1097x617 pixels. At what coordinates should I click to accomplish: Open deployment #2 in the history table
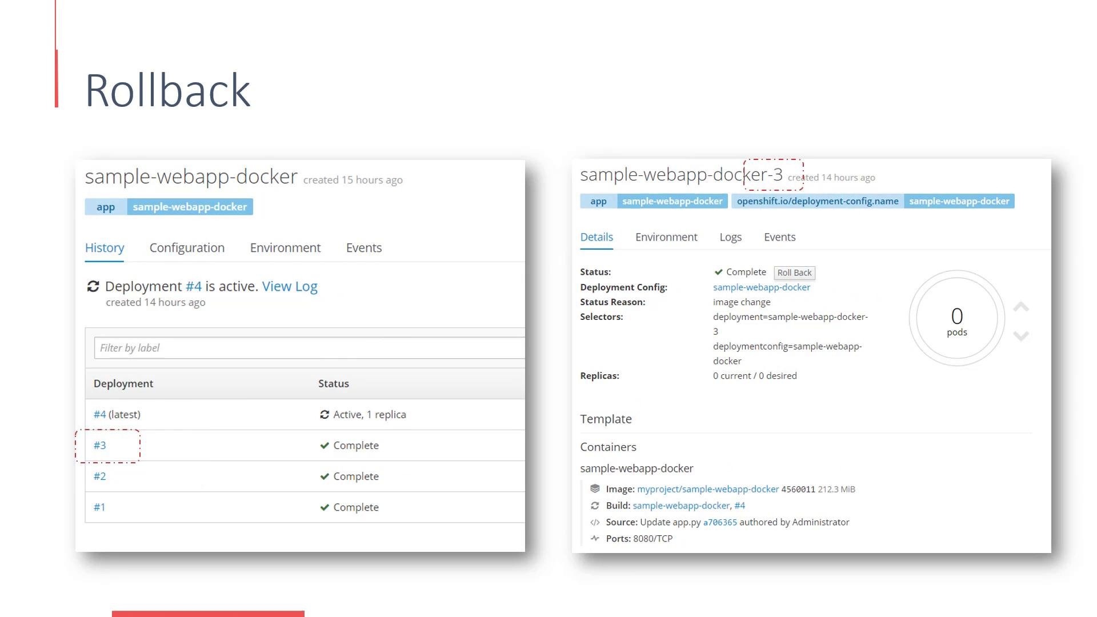coord(100,476)
